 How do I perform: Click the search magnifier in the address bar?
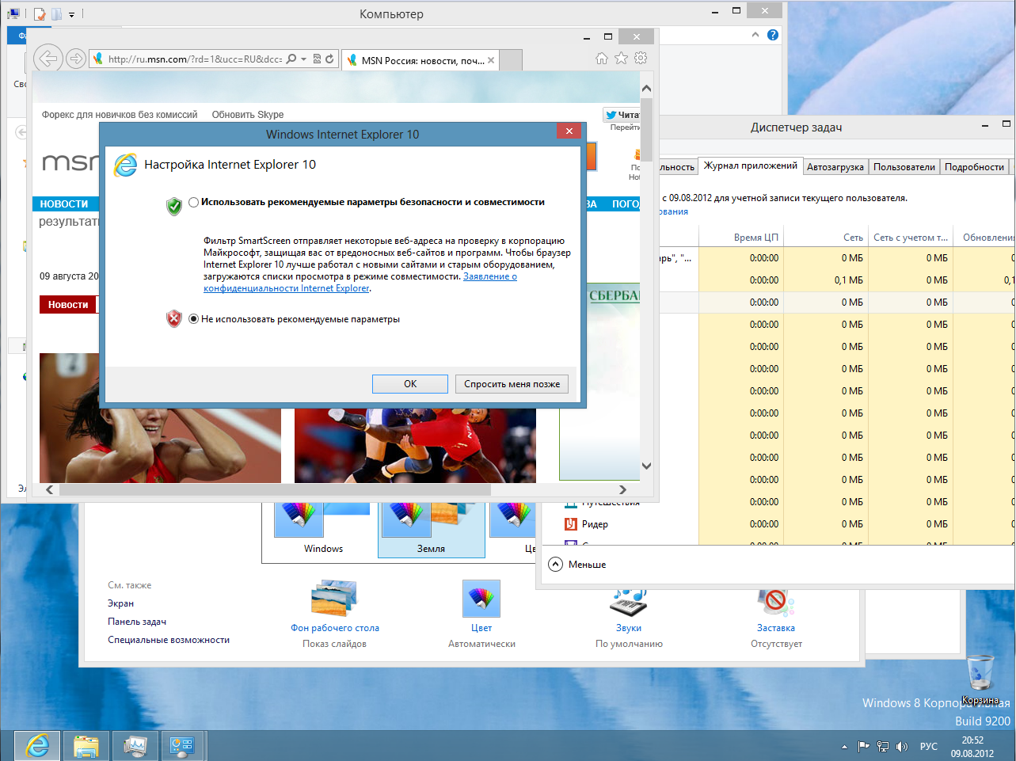click(291, 59)
